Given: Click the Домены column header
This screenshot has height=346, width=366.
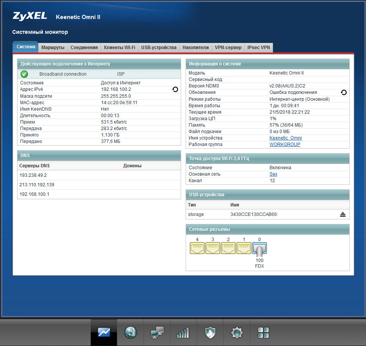Looking at the screenshot, I should pyautogui.click(x=133, y=166).
